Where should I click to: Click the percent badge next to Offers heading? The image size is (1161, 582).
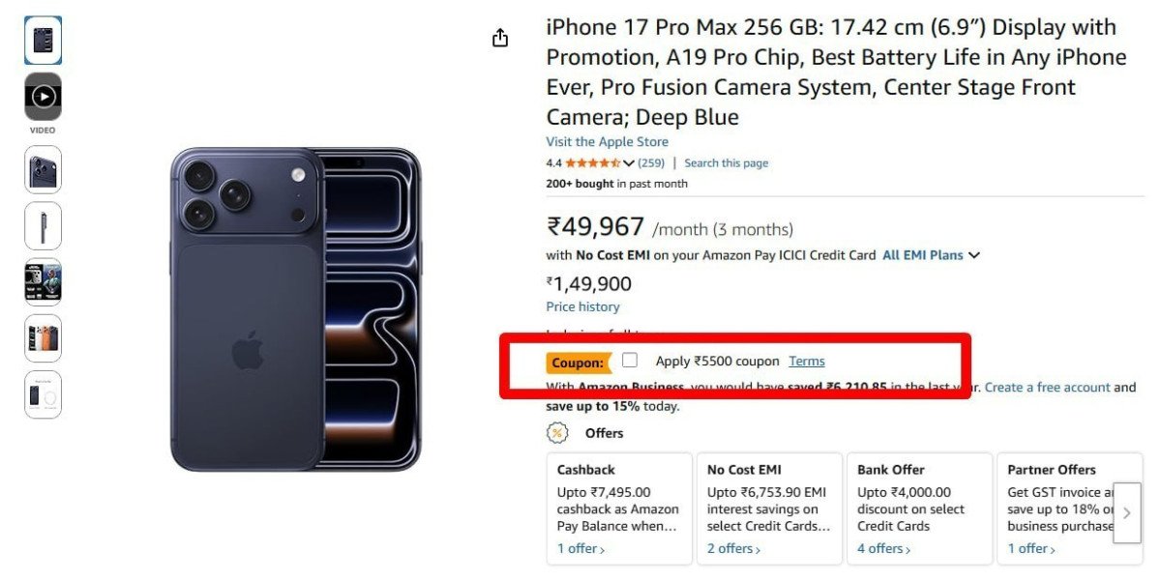point(557,433)
